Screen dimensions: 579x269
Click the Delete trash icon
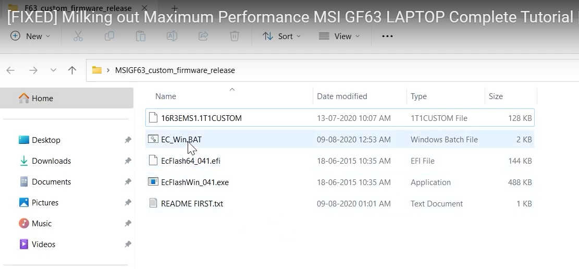[235, 36]
